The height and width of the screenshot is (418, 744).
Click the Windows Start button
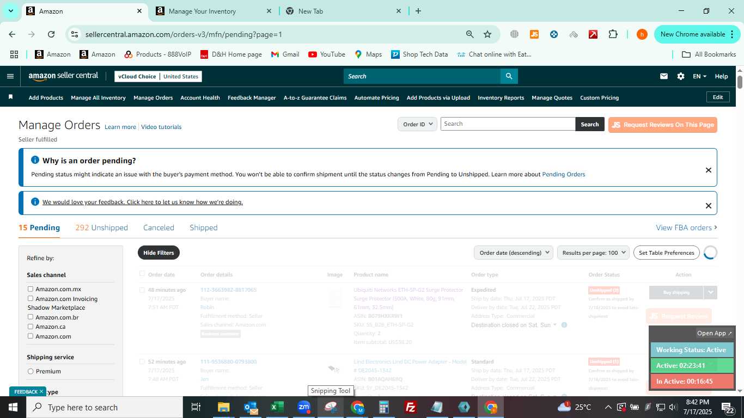pos(13,407)
